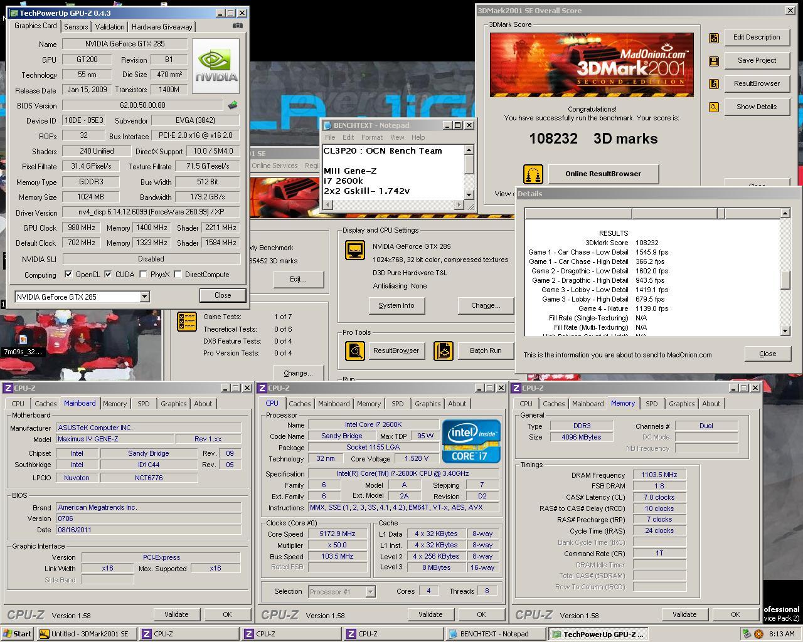This screenshot has height=642, width=803.
Task: Open View menu in BENCHTEXT Notepad
Action: click(397, 137)
